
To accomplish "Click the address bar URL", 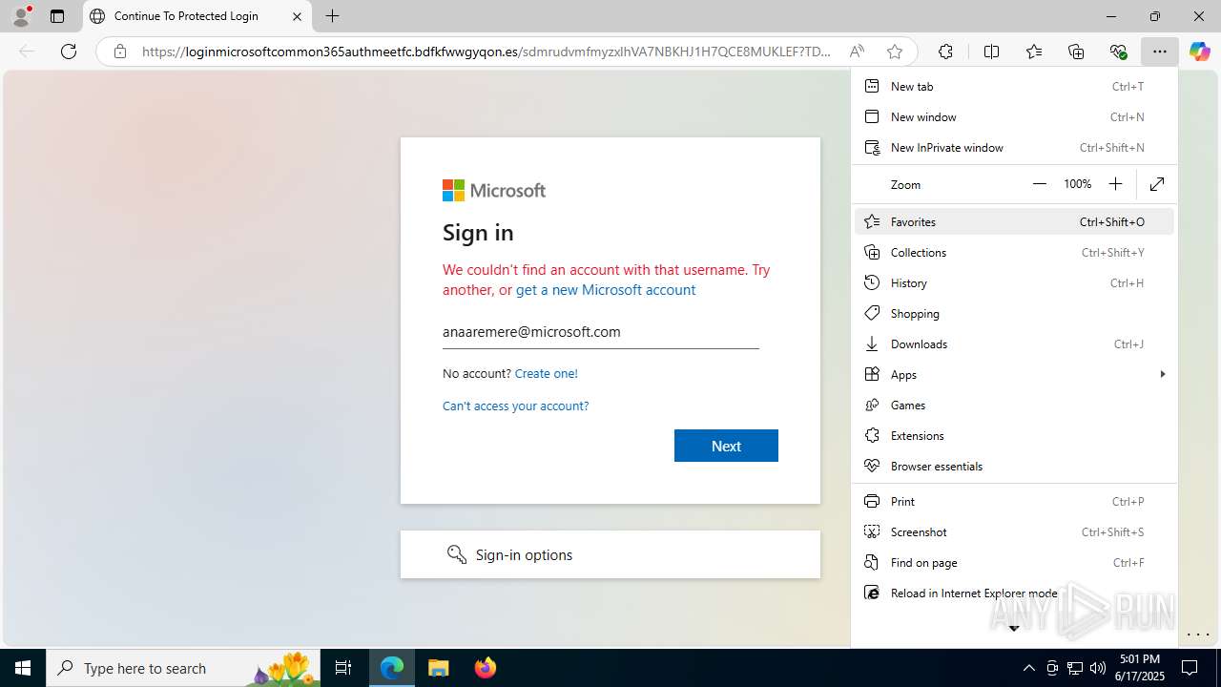I will pos(486,52).
